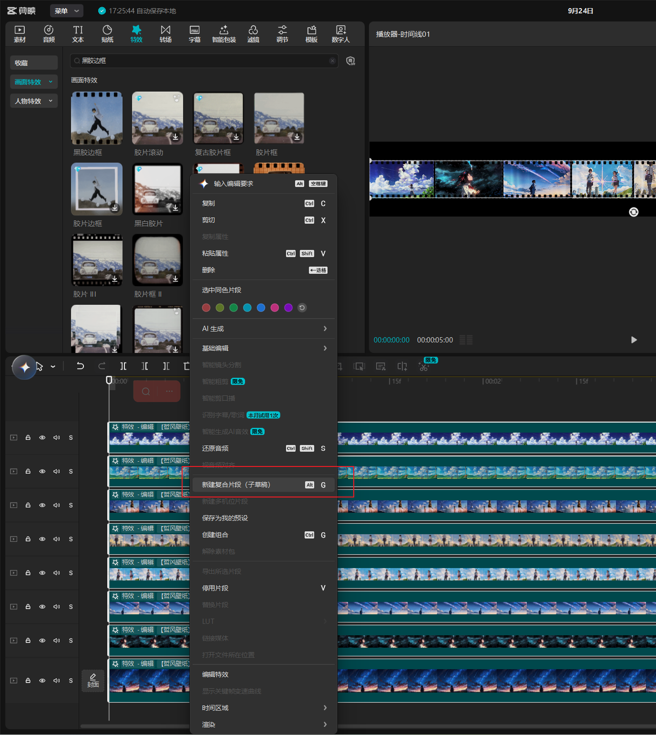Pick the red clip color swatch
Screen dimensions: 656x735
(x=206, y=308)
